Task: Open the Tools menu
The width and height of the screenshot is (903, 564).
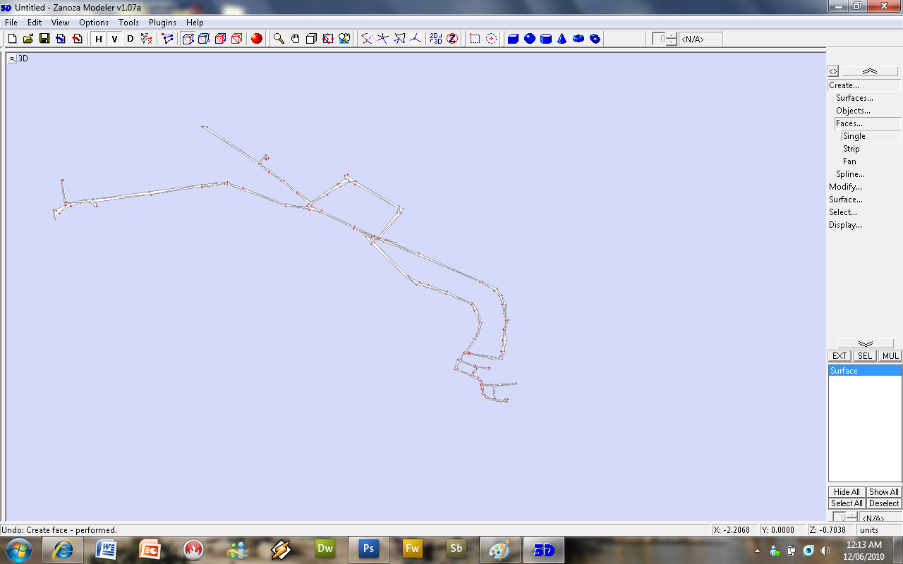Action: pyautogui.click(x=128, y=23)
